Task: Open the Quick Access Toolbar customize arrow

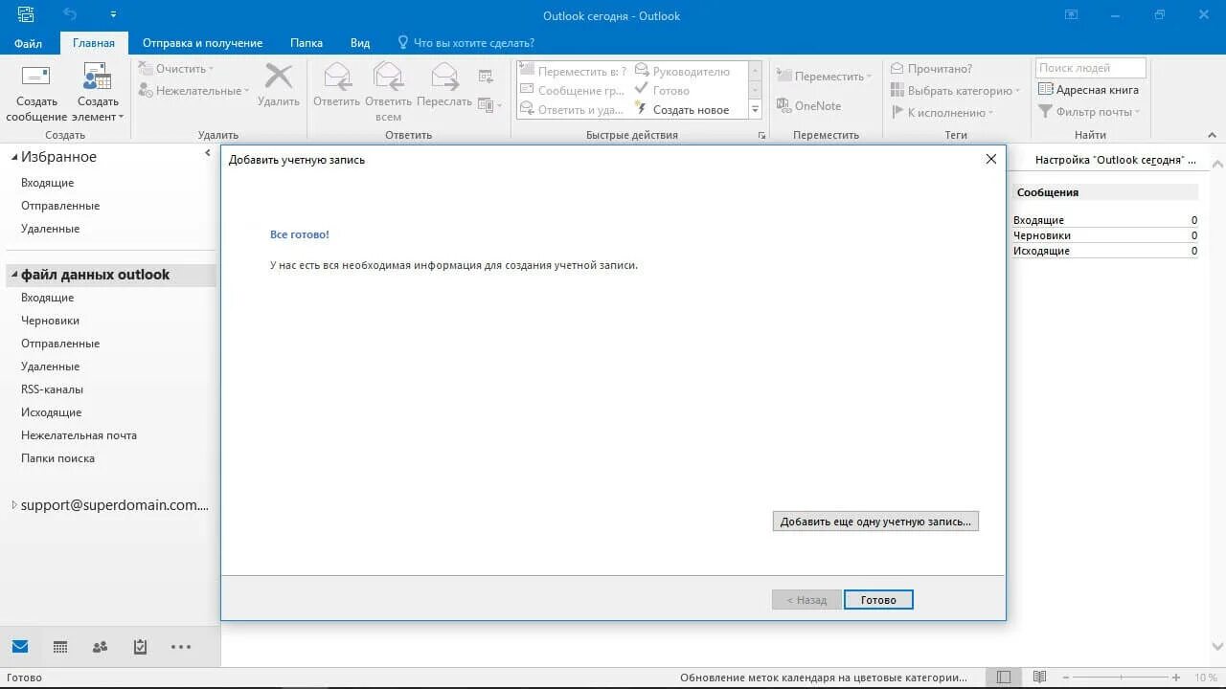Action: pyautogui.click(x=114, y=14)
